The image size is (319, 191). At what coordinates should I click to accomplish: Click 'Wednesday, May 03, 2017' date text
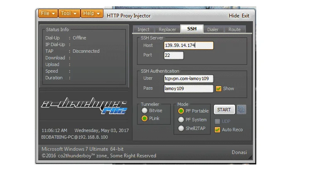coord(101,130)
